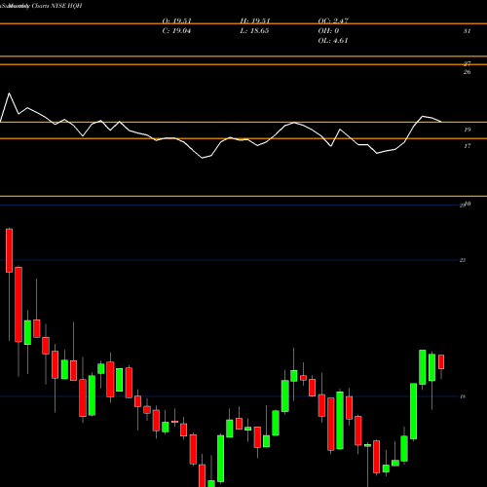Click the '19' price axis label
The width and height of the screenshot is (487, 487).
pos(467,130)
